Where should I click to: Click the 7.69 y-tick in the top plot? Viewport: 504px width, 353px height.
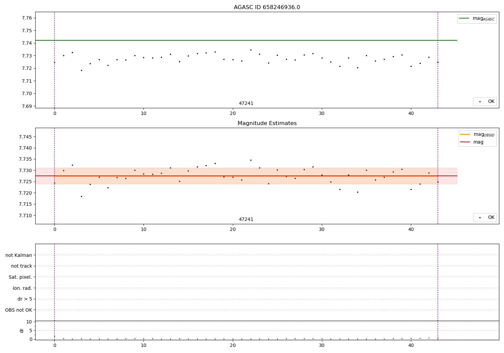27,106
